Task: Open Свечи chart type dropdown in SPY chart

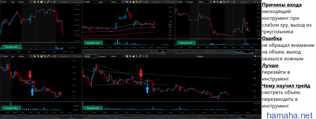Action: 23,2
